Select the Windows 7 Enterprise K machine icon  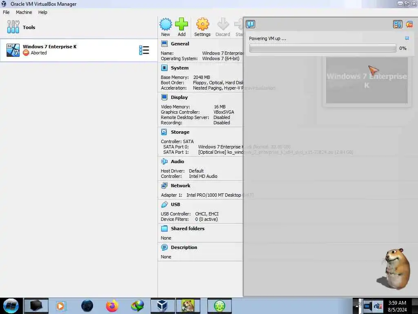(13, 50)
